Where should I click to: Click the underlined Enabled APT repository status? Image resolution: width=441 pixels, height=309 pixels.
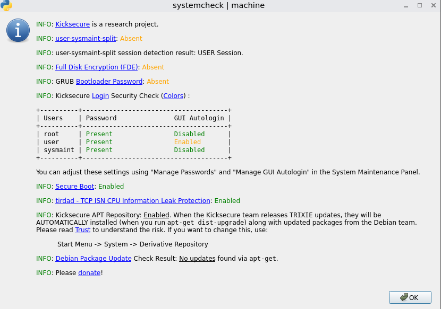tap(156, 215)
